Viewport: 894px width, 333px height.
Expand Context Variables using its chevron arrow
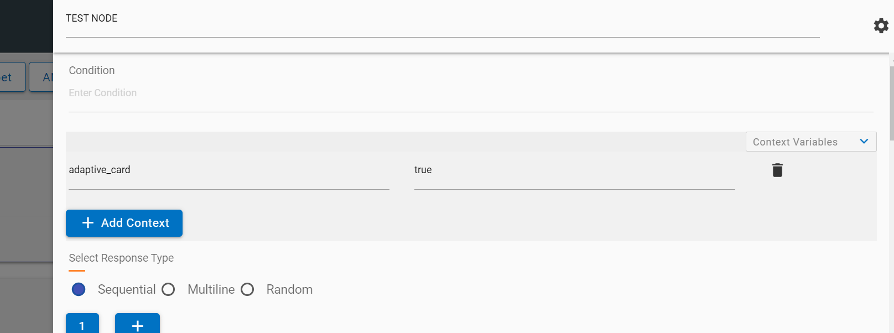click(864, 142)
